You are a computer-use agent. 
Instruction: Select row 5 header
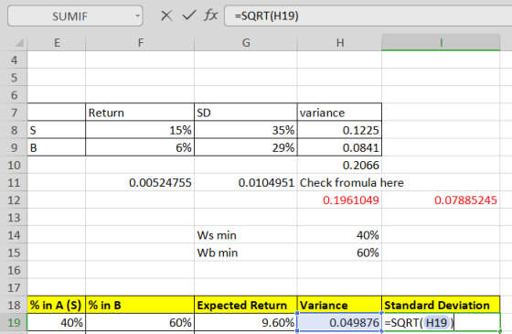click(x=14, y=78)
